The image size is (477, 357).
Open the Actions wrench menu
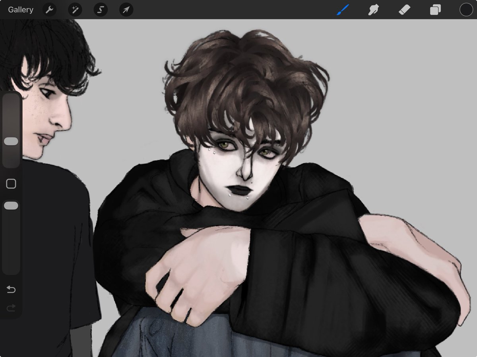click(49, 10)
